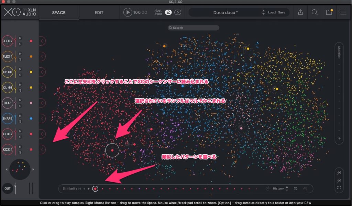Open the hamburger main menu
This screenshot has height=206, width=352.
[x=343, y=12]
